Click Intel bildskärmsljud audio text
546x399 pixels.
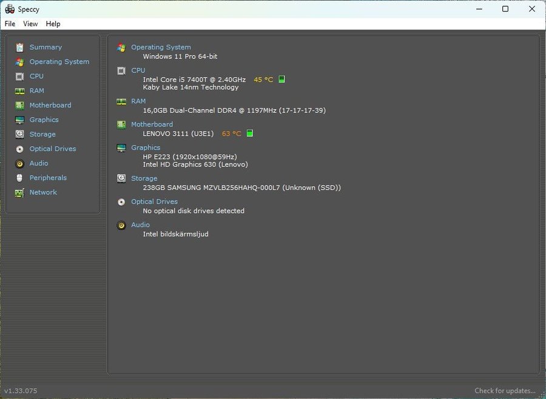175,234
